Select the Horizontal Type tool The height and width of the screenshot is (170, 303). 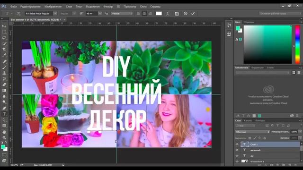4,114
